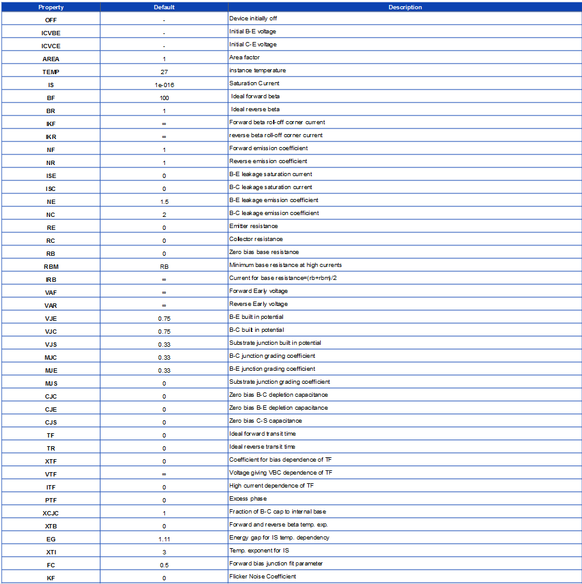Screen dimensions: 582x584
Task: Select the "Ideal reverse beta" description
Action: 255,109
